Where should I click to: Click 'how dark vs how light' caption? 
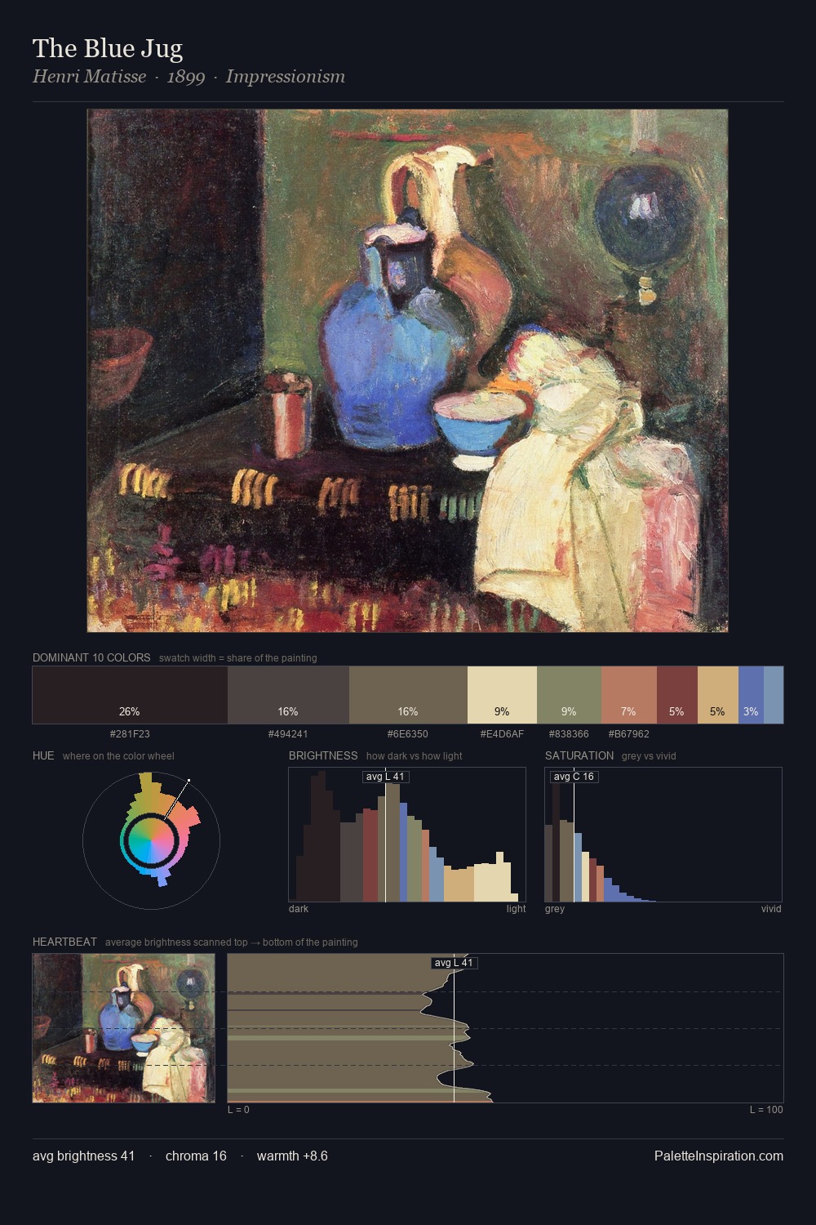pos(414,756)
